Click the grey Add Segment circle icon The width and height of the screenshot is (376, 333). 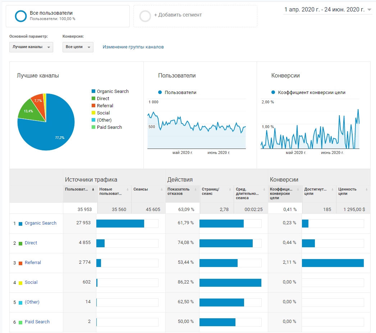coord(145,16)
